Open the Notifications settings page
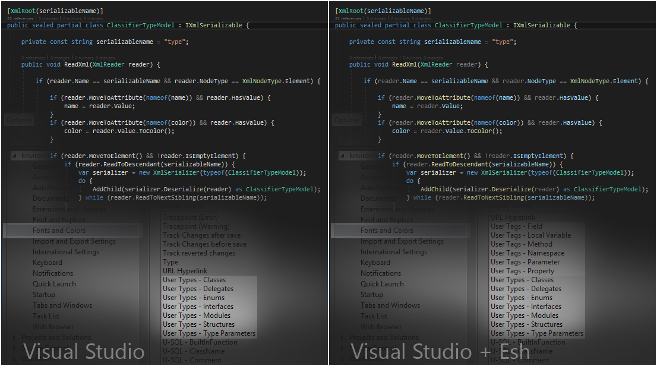The image size is (657, 366). (x=52, y=273)
